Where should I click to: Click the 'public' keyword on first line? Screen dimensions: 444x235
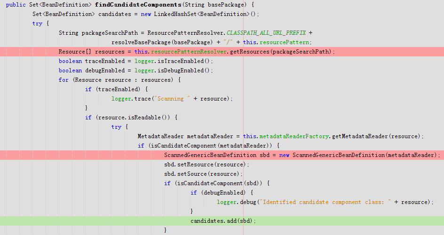(x=16, y=5)
